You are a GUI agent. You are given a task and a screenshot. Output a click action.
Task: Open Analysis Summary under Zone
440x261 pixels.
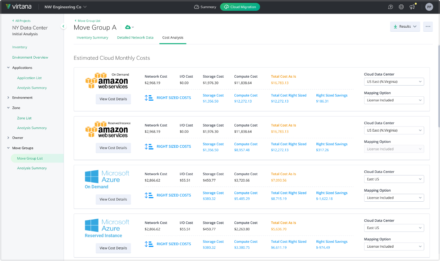point(32,128)
